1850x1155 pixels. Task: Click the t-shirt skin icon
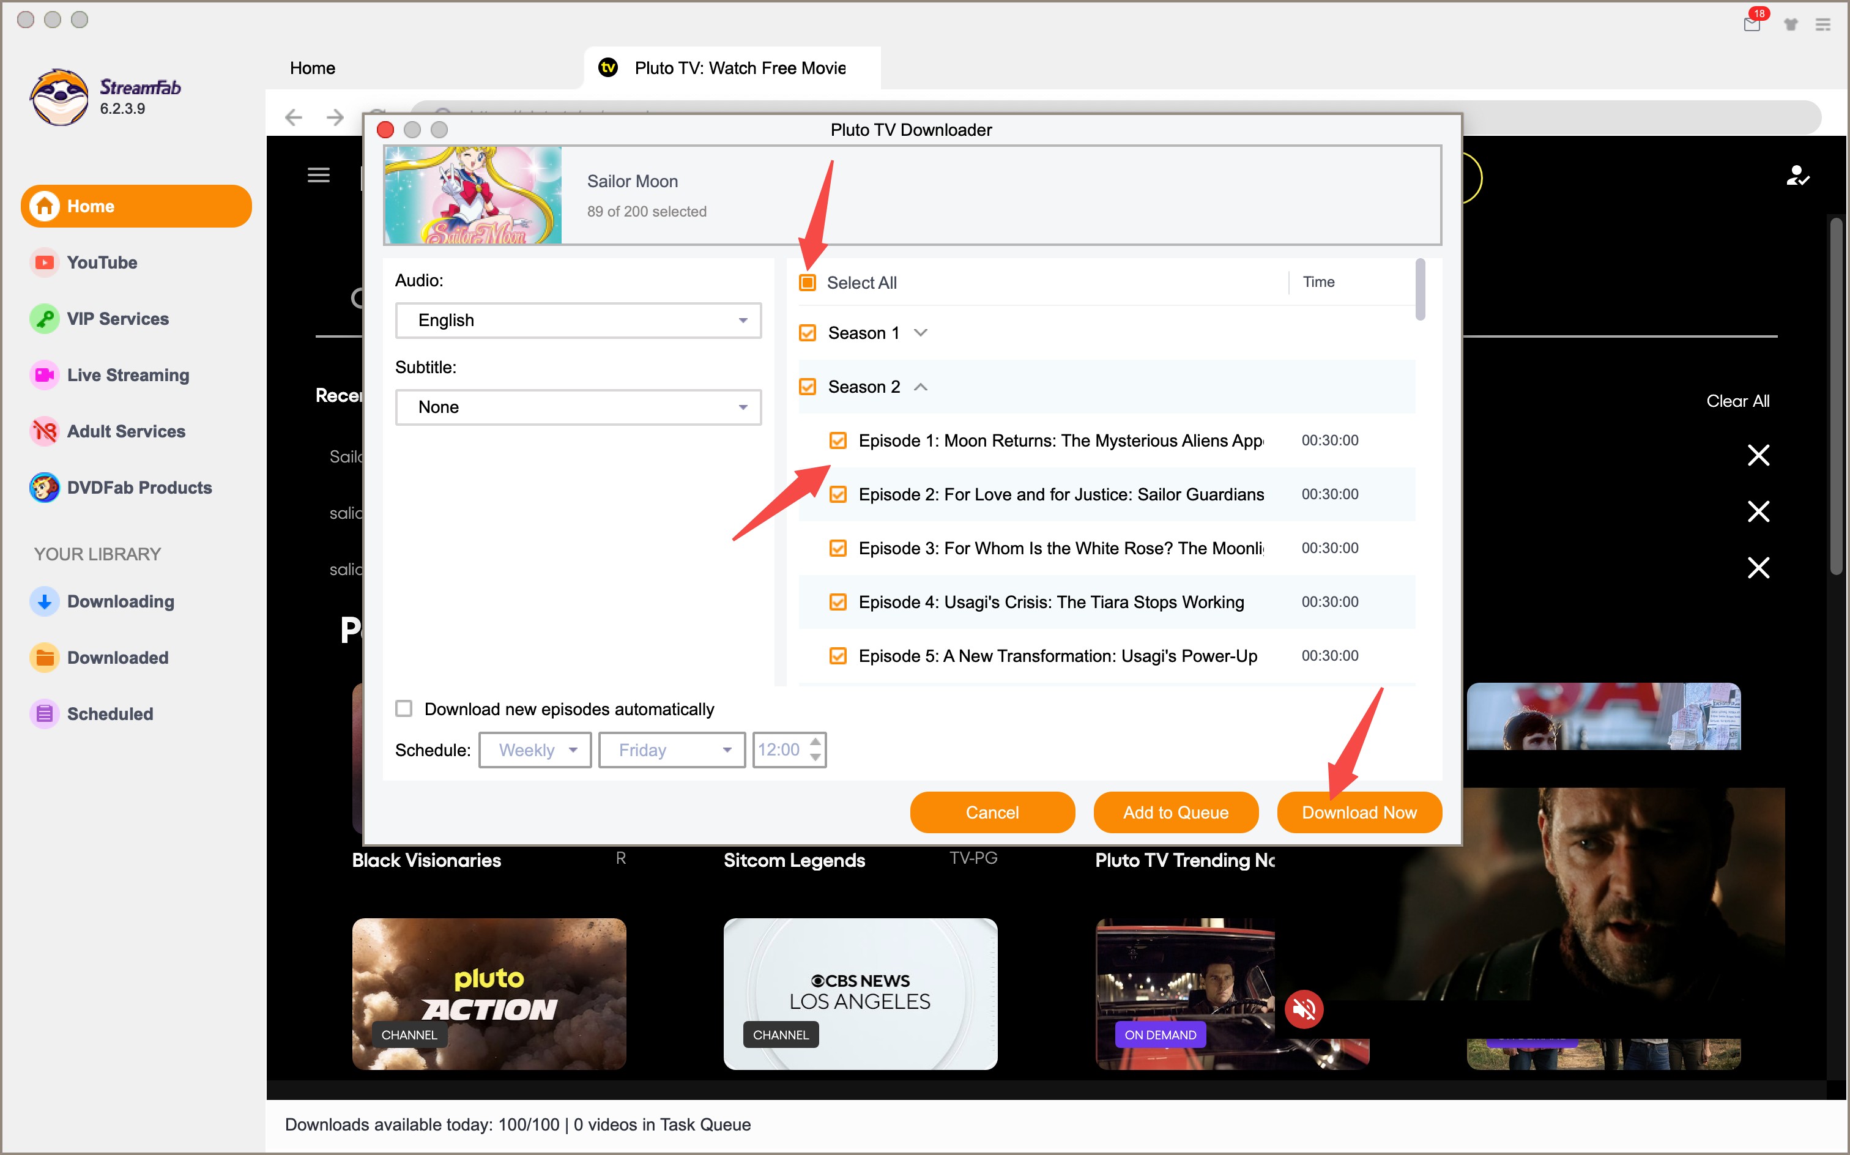(1791, 24)
